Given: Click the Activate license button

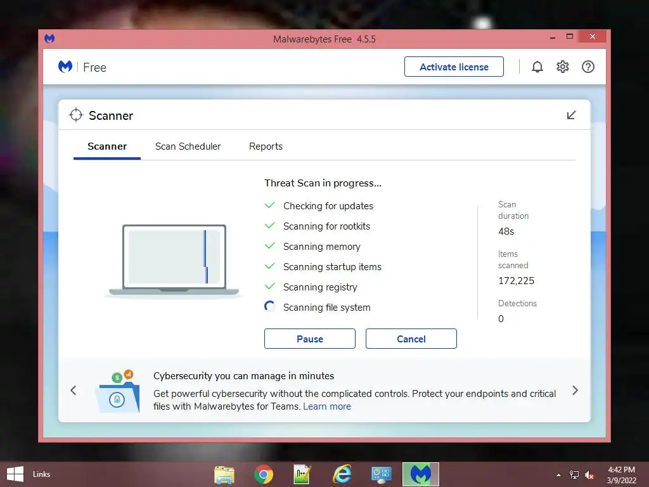Looking at the screenshot, I should (x=454, y=67).
